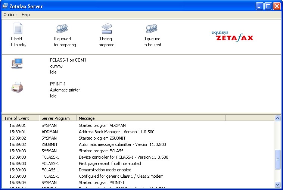The width and height of the screenshot is (283, 190).
Task: Select the FCLASS-1 computer device icon
Action: point(17,63)
